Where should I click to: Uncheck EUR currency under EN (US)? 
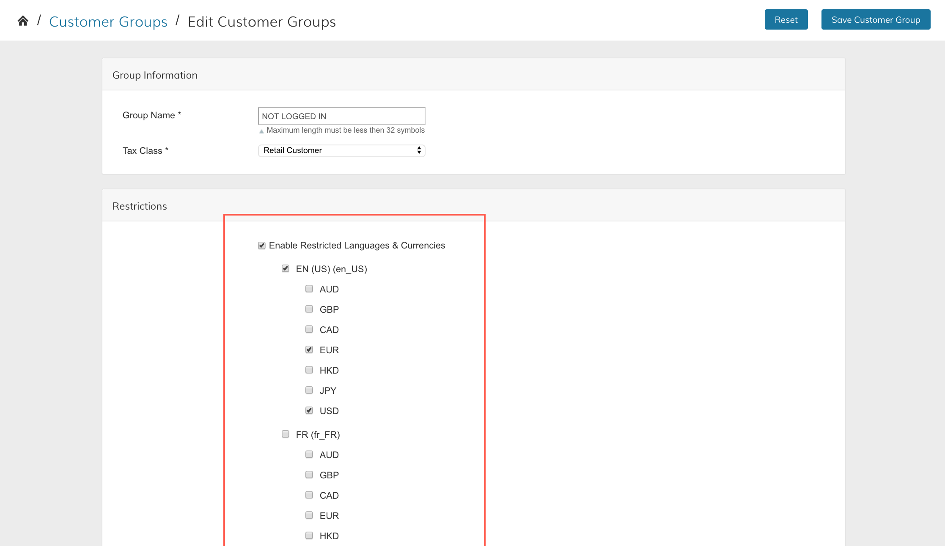309,349
